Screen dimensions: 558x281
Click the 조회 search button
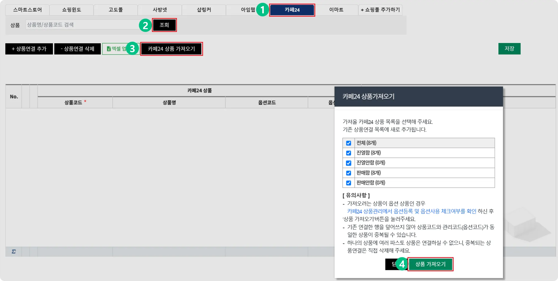pos(164,25)
